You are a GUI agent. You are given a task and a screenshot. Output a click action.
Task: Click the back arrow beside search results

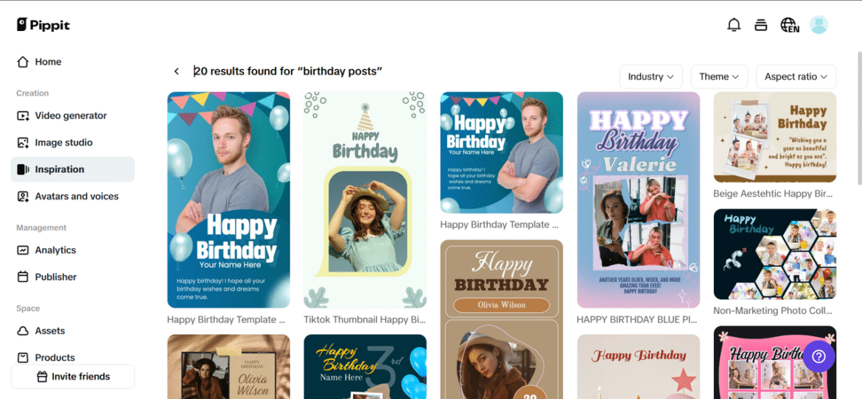coord(177,71)
